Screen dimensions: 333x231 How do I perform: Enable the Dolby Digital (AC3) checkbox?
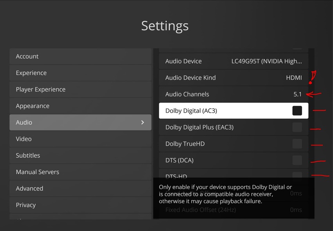(297, 111)
